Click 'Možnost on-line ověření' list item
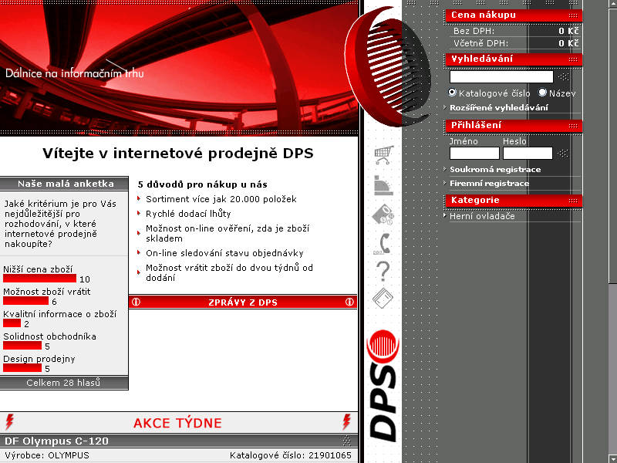This screenshot has width=617, height=463. [228, 234]
